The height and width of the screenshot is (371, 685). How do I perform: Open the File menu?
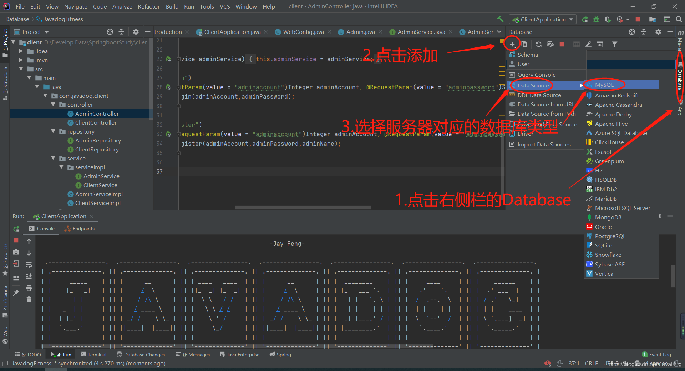click(20, 6)
